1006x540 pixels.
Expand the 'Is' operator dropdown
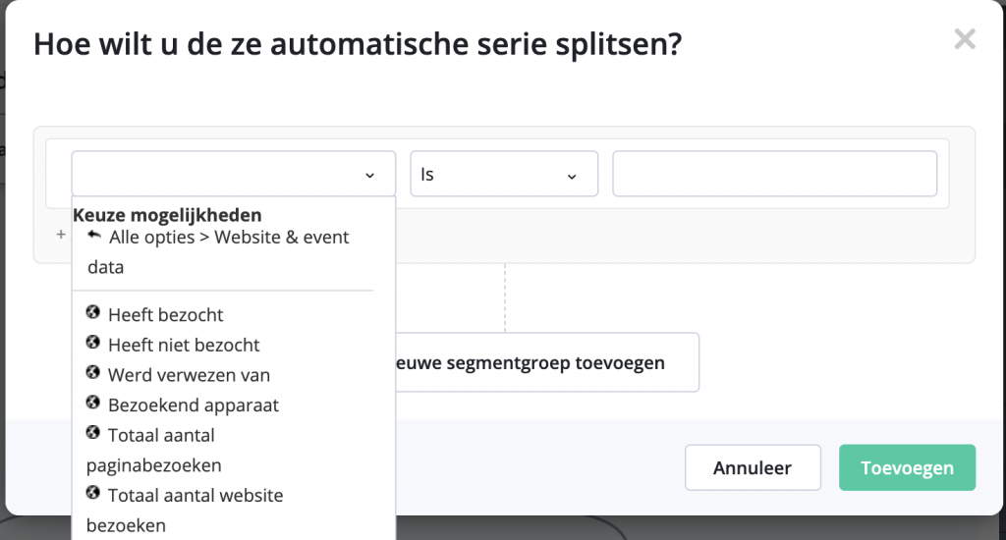pyautogui.click(x=504, y=174)
